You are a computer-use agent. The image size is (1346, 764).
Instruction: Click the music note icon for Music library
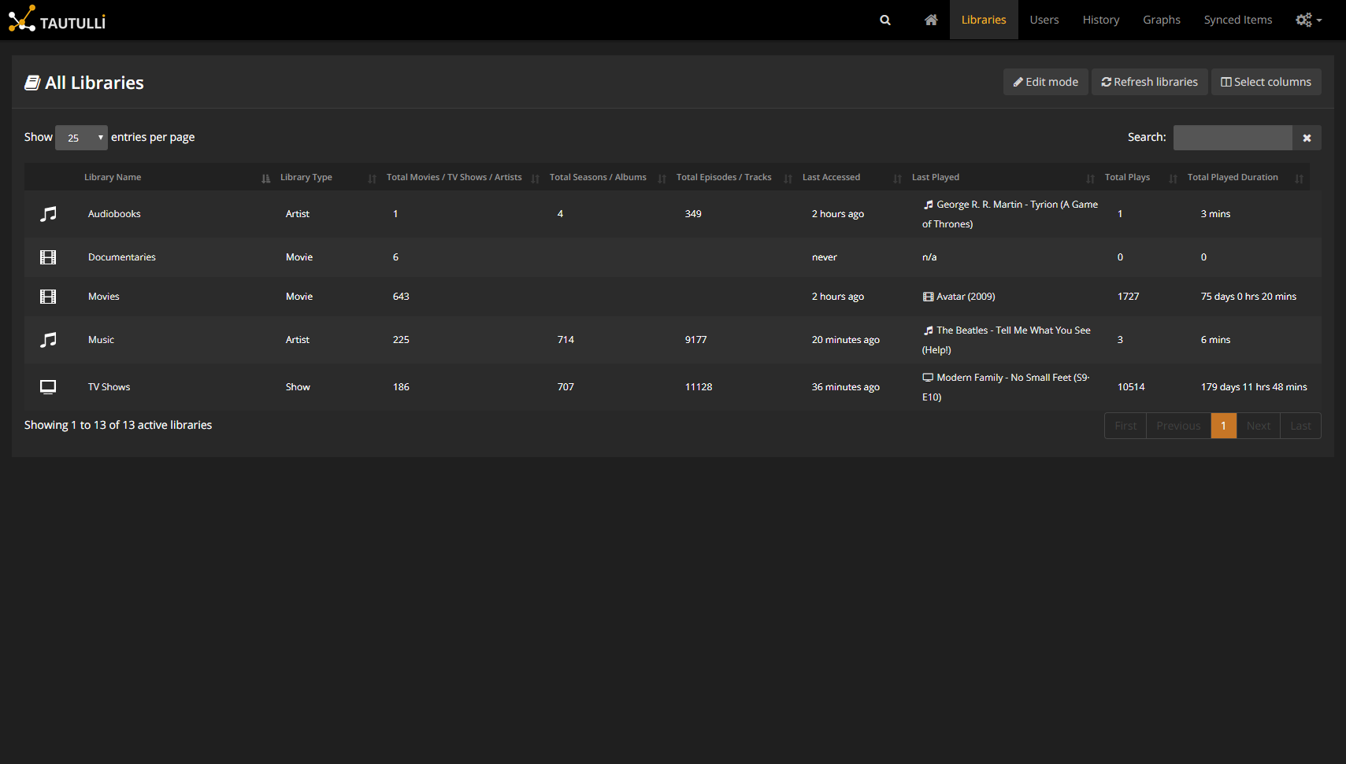point(48,340)
